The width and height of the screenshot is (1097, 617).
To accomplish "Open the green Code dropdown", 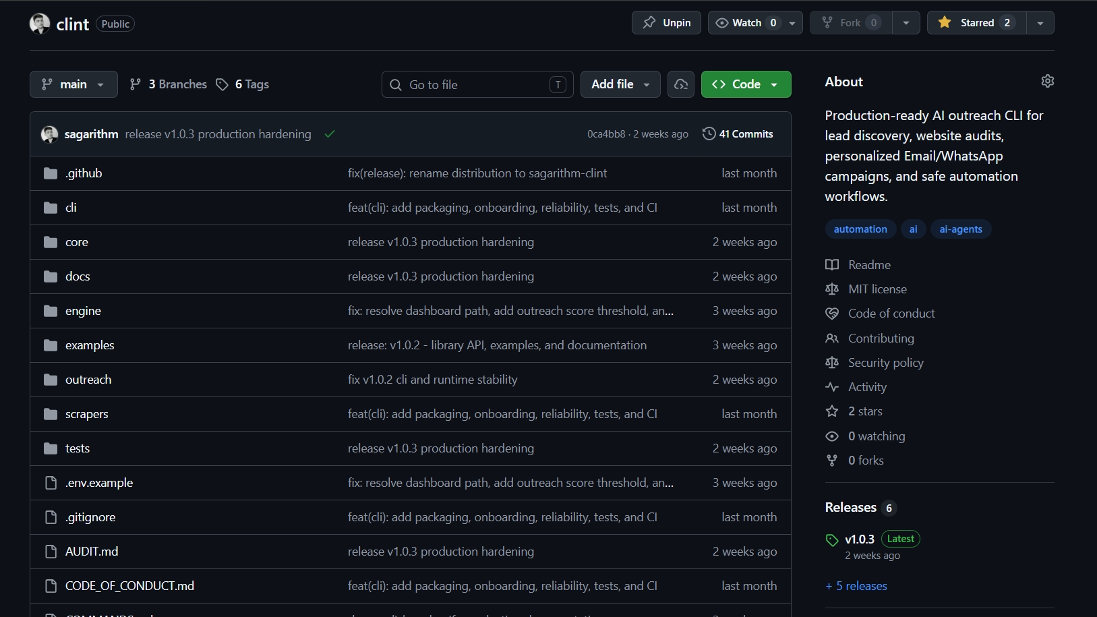I will [x=746, y=84].
